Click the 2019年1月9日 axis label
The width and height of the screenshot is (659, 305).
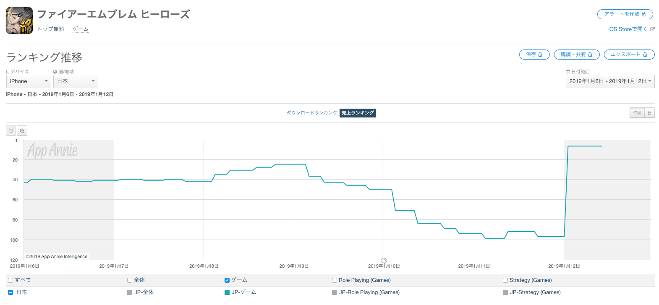[294, 266]
